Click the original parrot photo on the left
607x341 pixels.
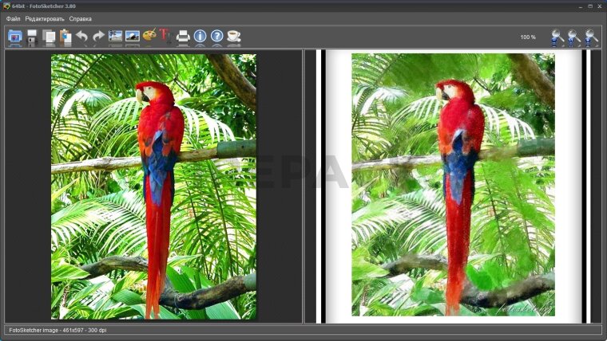click(153, 186)
